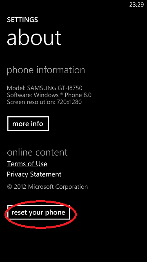147x262 pixels.
Task: Tap the large about page title
Action: [x=34, y=37]
